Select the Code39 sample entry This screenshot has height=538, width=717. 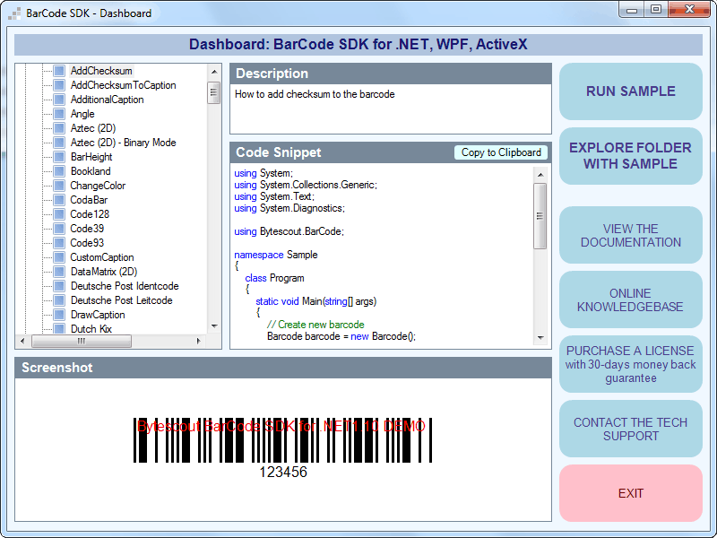(x=90, y=229)
